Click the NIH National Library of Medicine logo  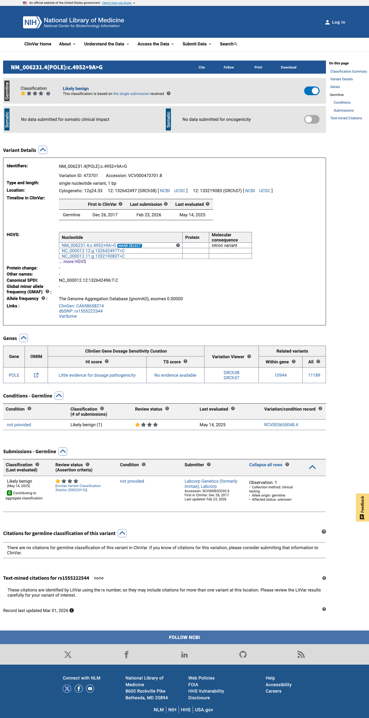(x=74, y=22)
